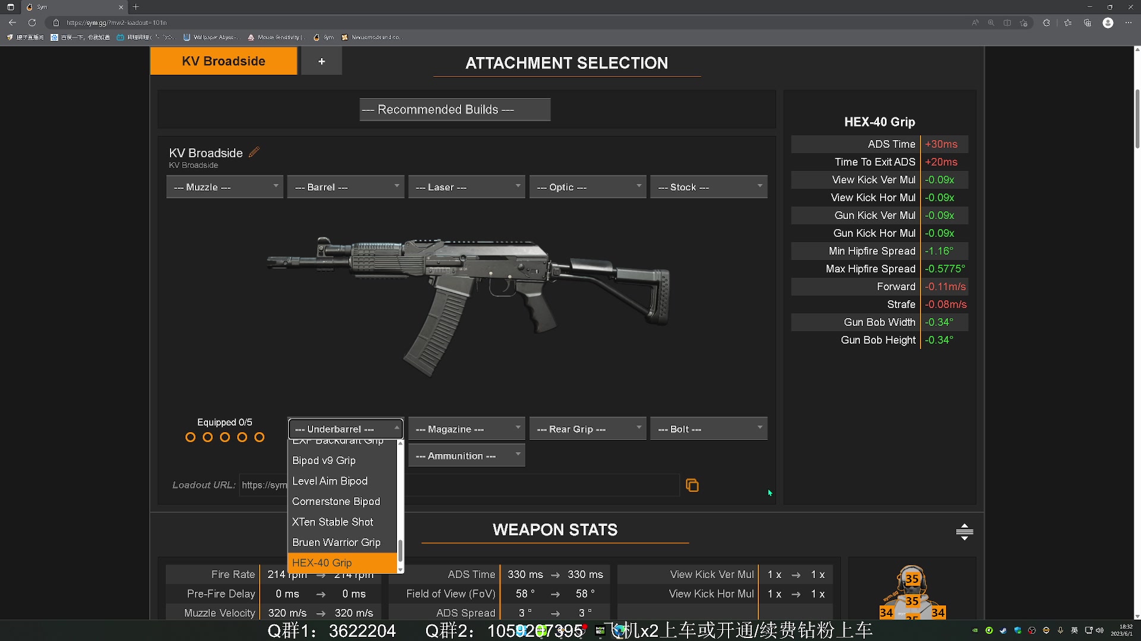The width and height of the screenshot is (1141, 641).
Task: Open the split screen icon in address bar
Action: tap(1007, 23)
